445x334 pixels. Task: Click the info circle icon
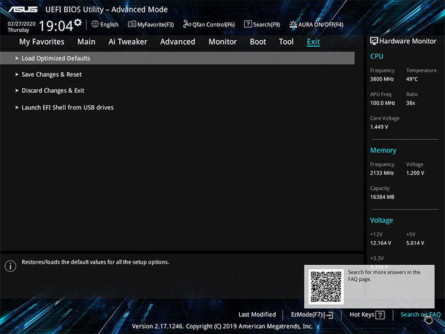coord(11,266)
